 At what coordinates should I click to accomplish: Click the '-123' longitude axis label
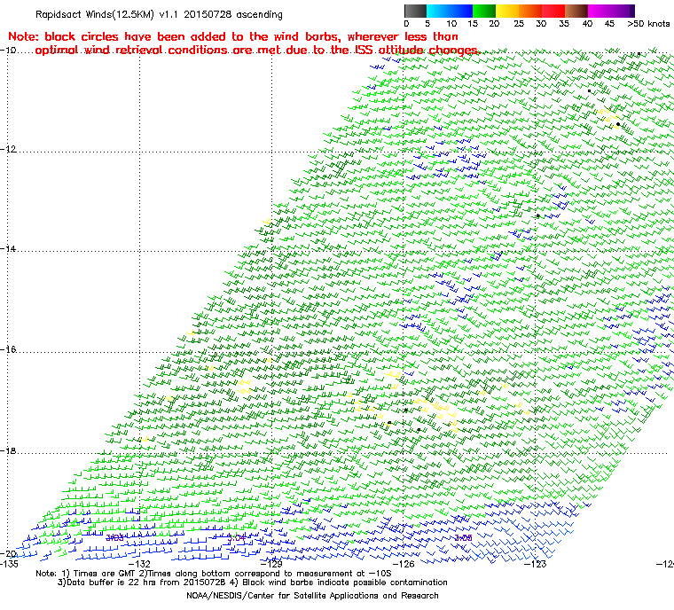pyautogui.click(x=535, y=564)
